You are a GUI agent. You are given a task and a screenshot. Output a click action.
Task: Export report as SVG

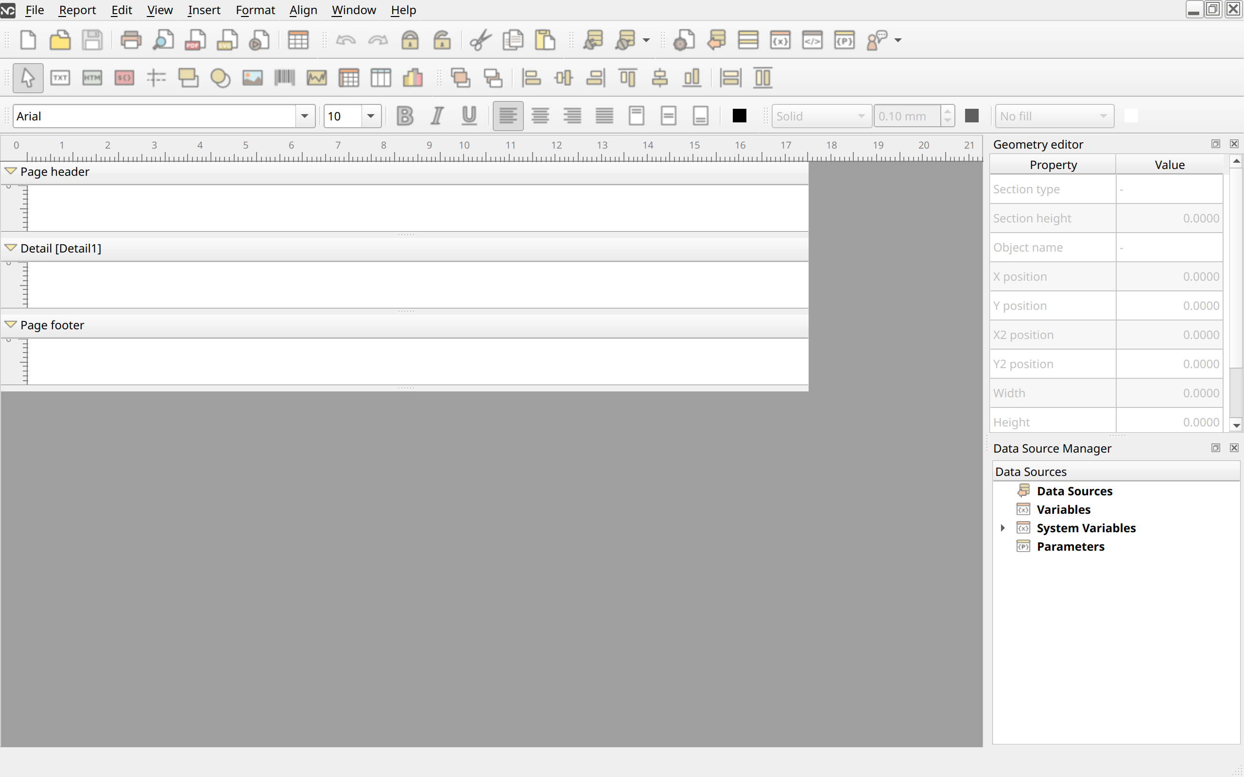tap(227, 39)
